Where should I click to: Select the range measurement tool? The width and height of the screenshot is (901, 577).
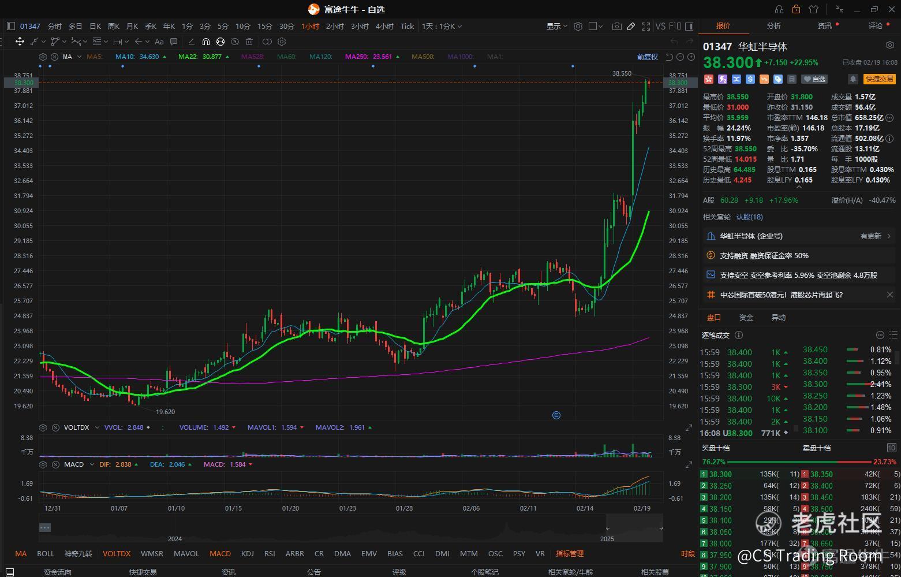pyautogui.click(x=117, y=42)
